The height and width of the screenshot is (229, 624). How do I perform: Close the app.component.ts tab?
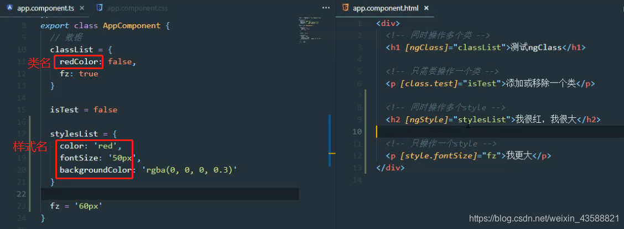82,8
